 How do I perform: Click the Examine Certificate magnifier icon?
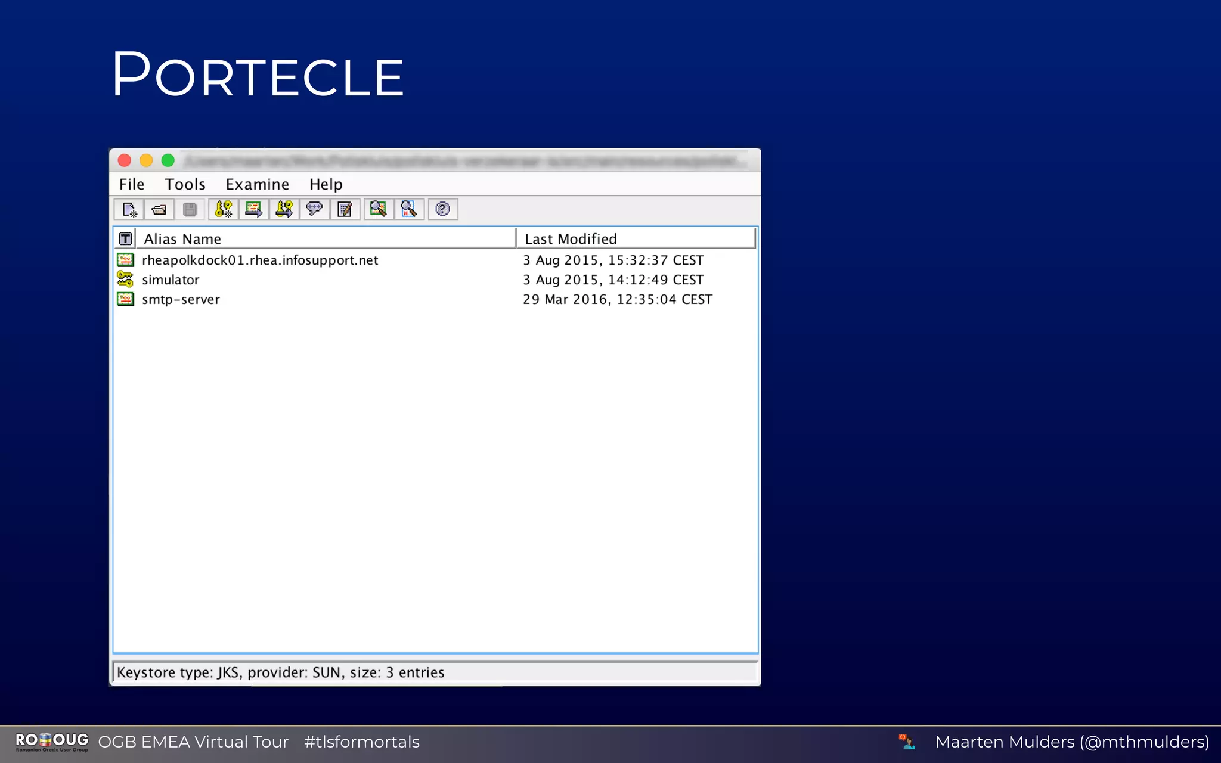[378, 209]
